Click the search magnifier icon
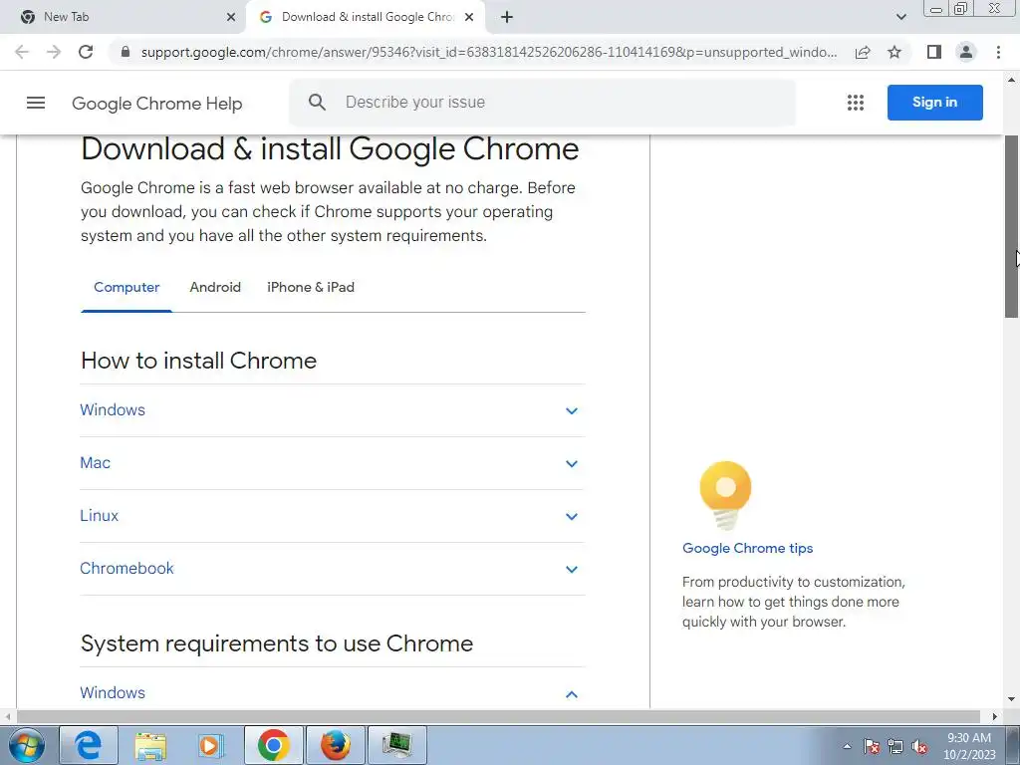 click(x=317, y=103)
